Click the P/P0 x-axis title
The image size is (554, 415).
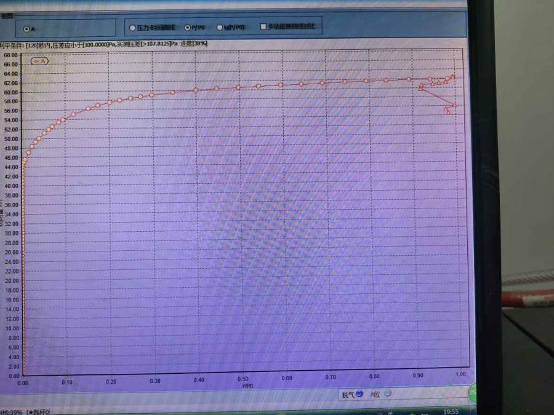click(247, 386)
